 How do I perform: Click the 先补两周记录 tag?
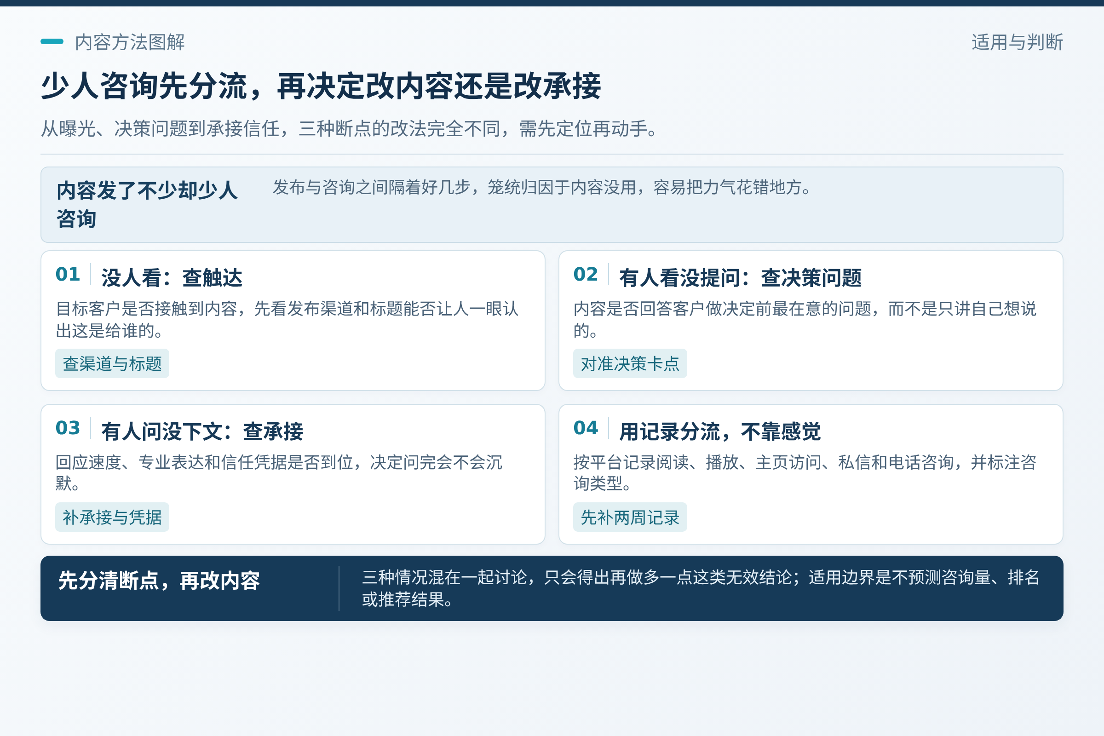[630, 517]
